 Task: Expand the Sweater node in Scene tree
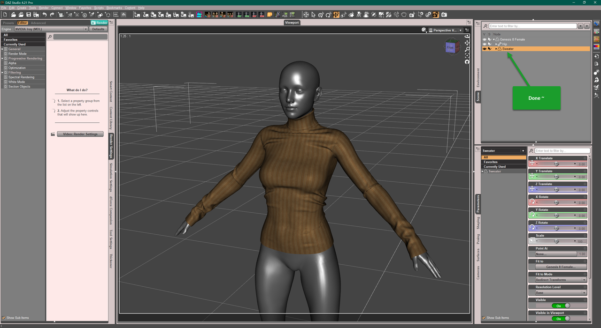point(496,49)
